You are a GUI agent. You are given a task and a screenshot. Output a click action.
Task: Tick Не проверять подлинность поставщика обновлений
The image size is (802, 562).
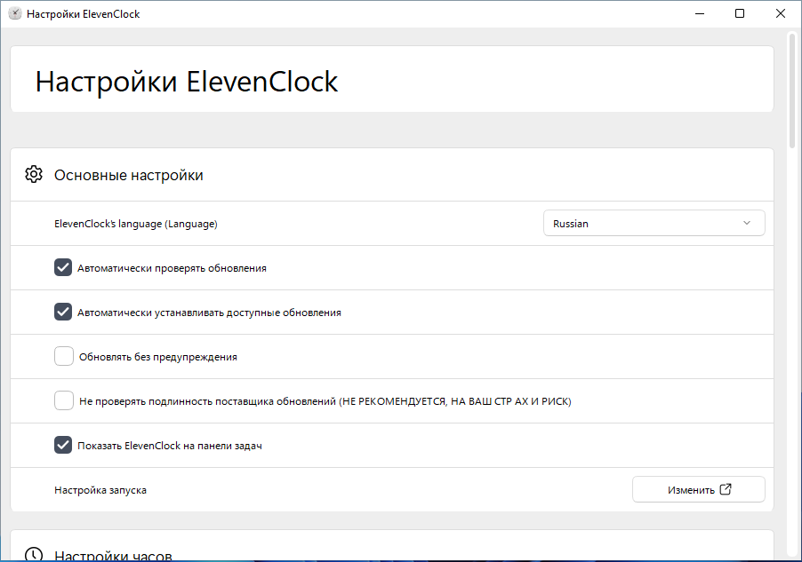64,400
